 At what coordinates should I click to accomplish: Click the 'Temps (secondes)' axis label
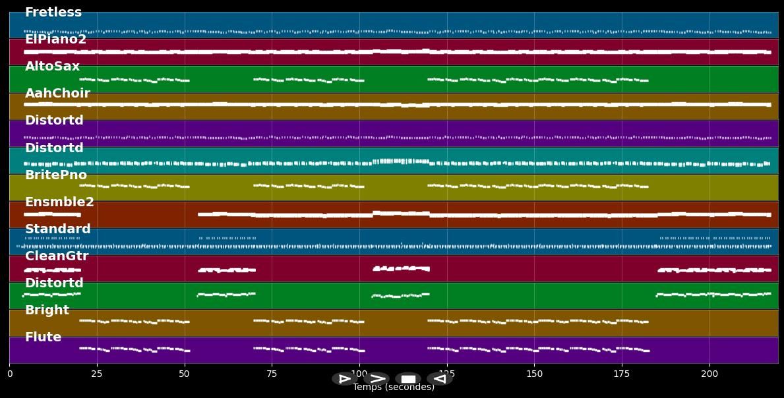coord(394,387)
